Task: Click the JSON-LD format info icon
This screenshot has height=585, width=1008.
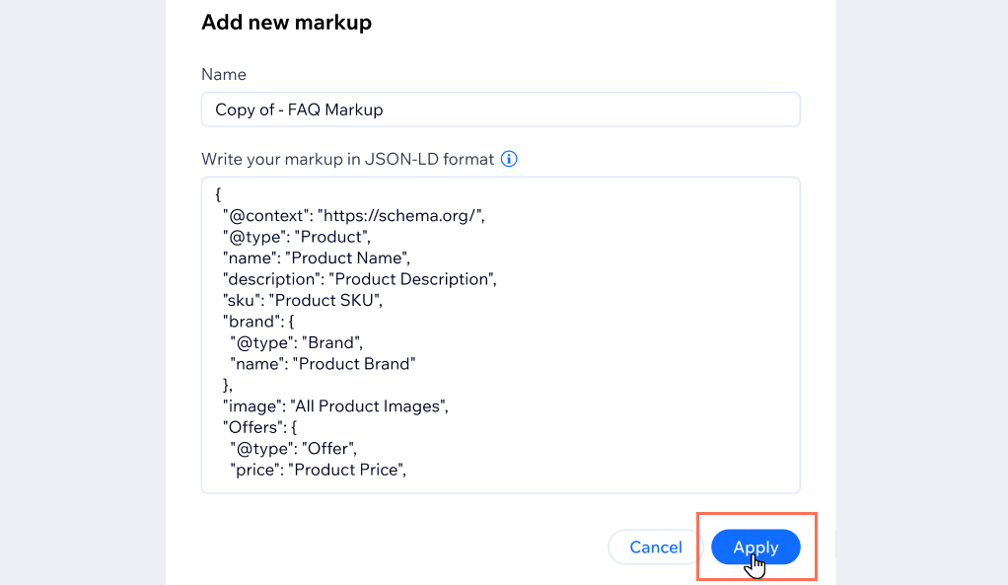Action: 509,159
